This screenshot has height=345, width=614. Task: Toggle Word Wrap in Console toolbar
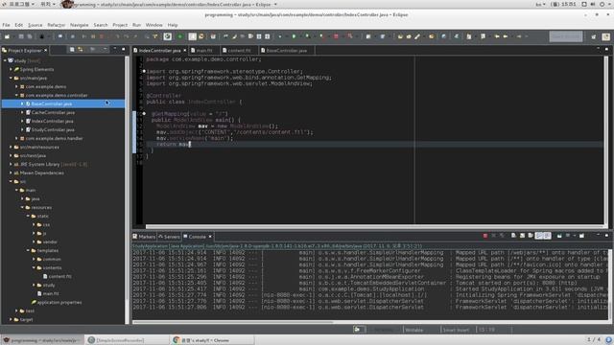[531, 236]
